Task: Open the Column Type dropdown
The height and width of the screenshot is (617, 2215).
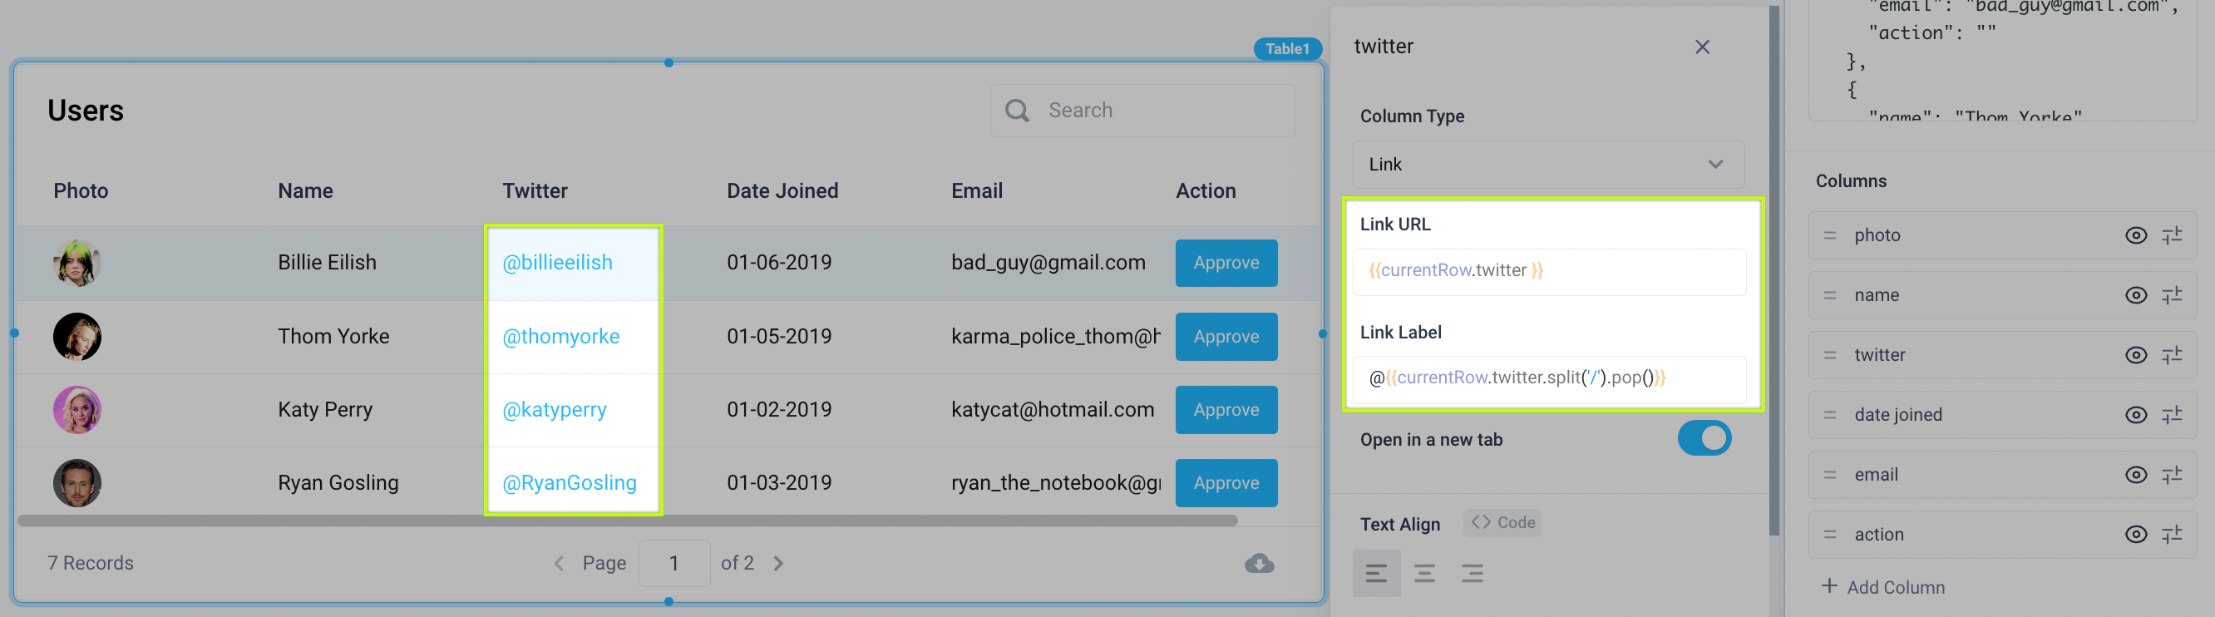Action: 1547,165
